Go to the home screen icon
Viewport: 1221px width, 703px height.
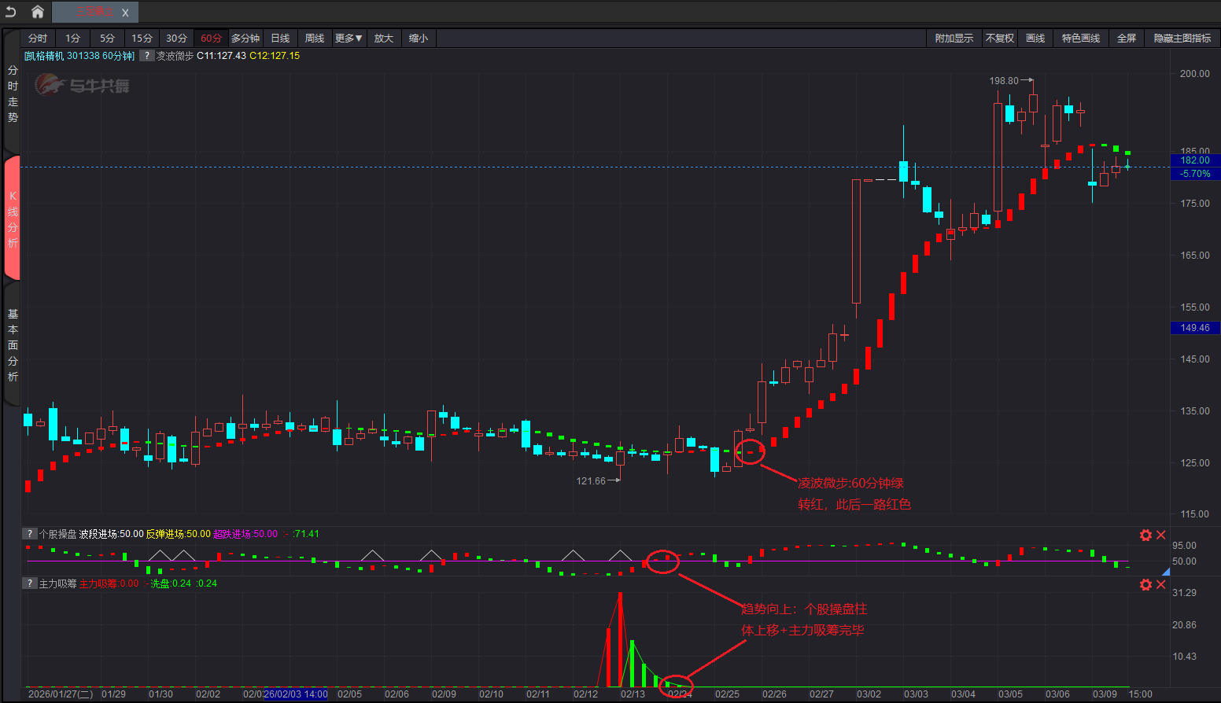coord(37,12)
